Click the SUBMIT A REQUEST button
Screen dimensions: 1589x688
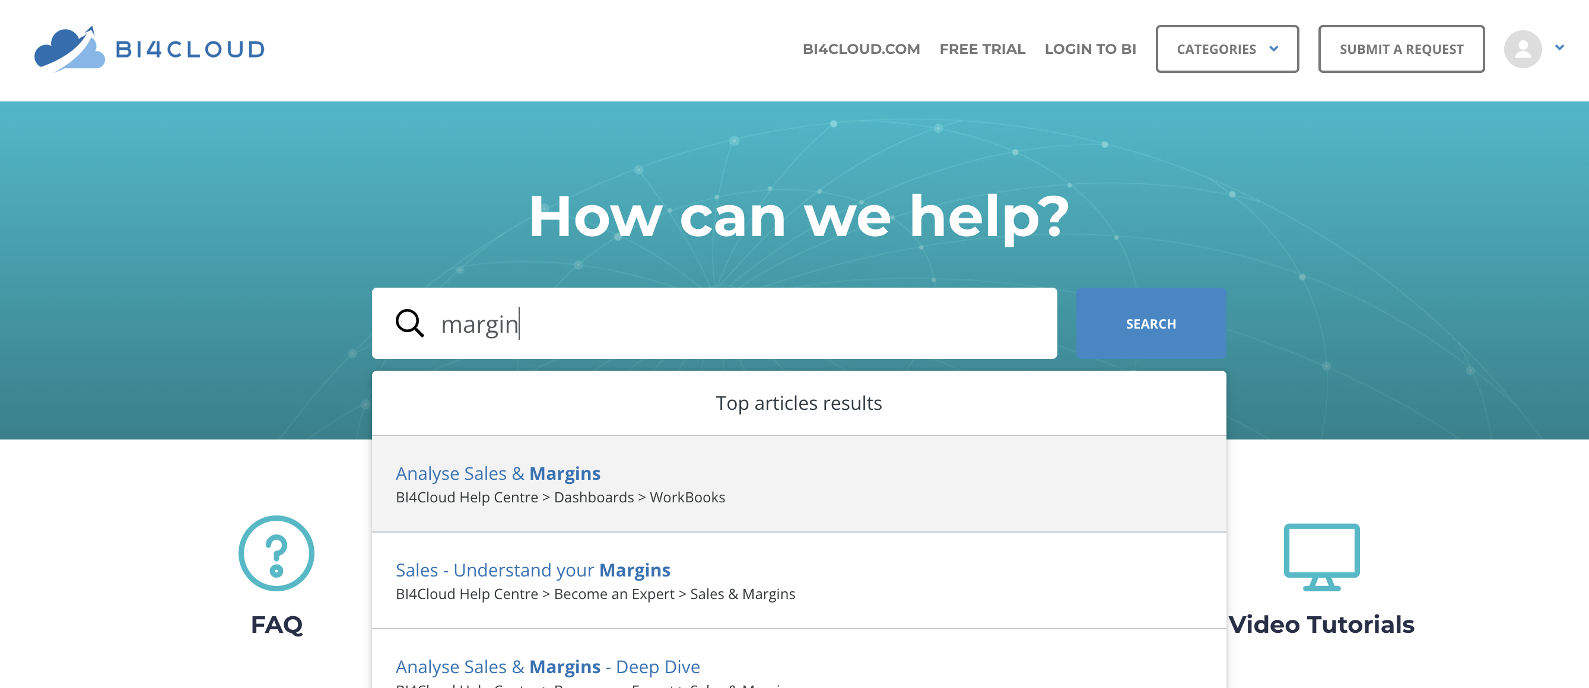tap(1401, 49)
